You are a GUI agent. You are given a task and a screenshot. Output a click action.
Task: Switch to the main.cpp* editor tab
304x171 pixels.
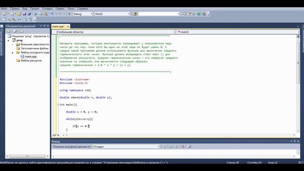coord(58,26)
